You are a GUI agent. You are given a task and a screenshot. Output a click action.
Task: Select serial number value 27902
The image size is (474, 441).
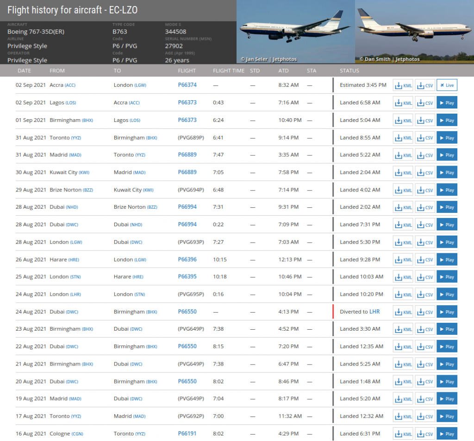174,46
